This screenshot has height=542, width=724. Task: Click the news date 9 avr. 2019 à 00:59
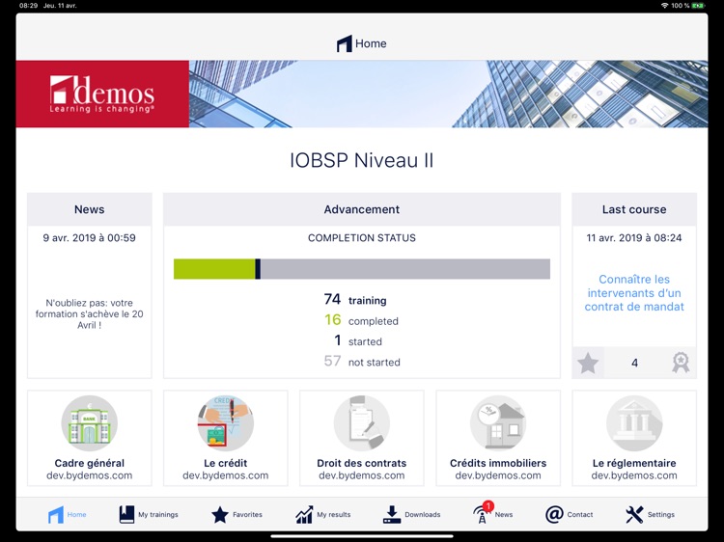tap(90, 238)
